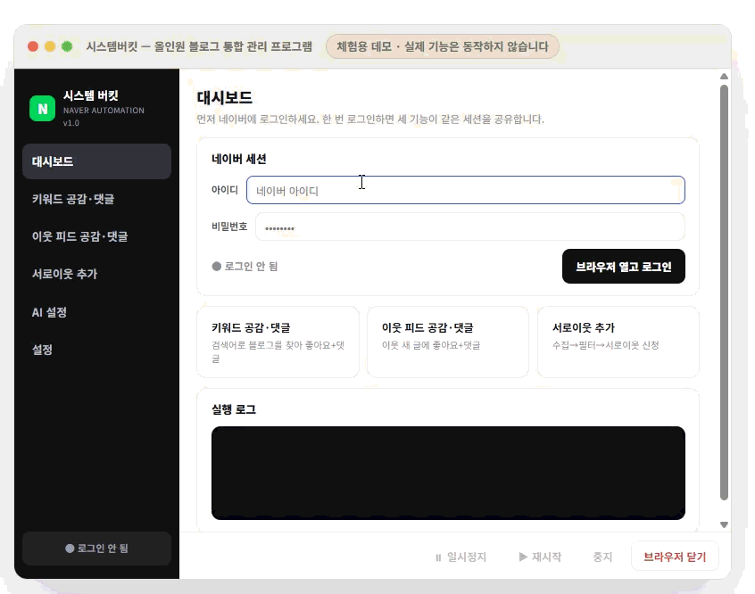755x594 pixels.
Task: Open the 키워드 공감·댓글 feature card
Action: tap(278, 342)
